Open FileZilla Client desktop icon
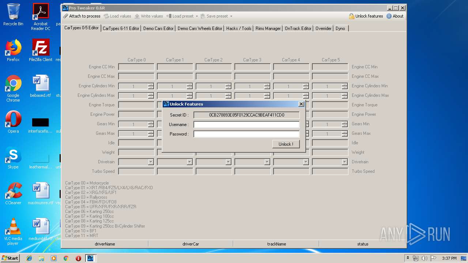Image resolution: width=468 pixels, height=263 pixels. (41, 50)
